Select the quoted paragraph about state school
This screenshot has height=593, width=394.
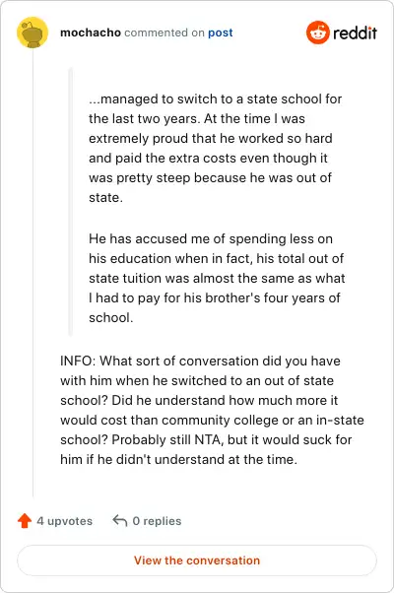216,148
